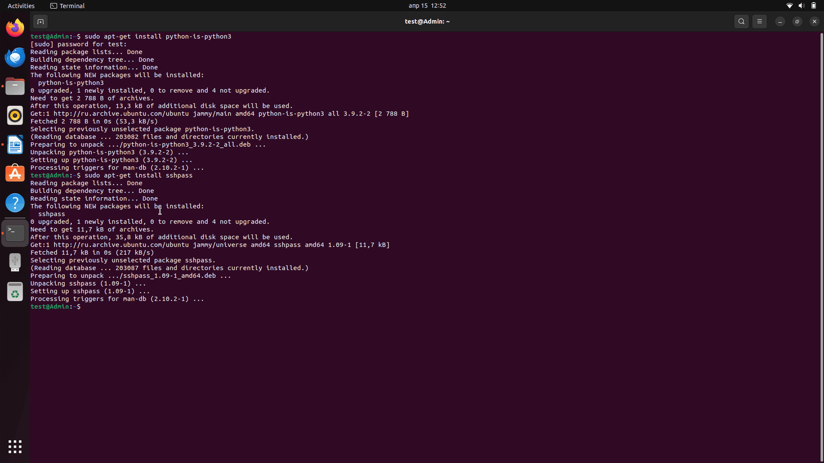824x463 pixels.
Task: Open the terminal search tool
Action: (x=741, y=21)
